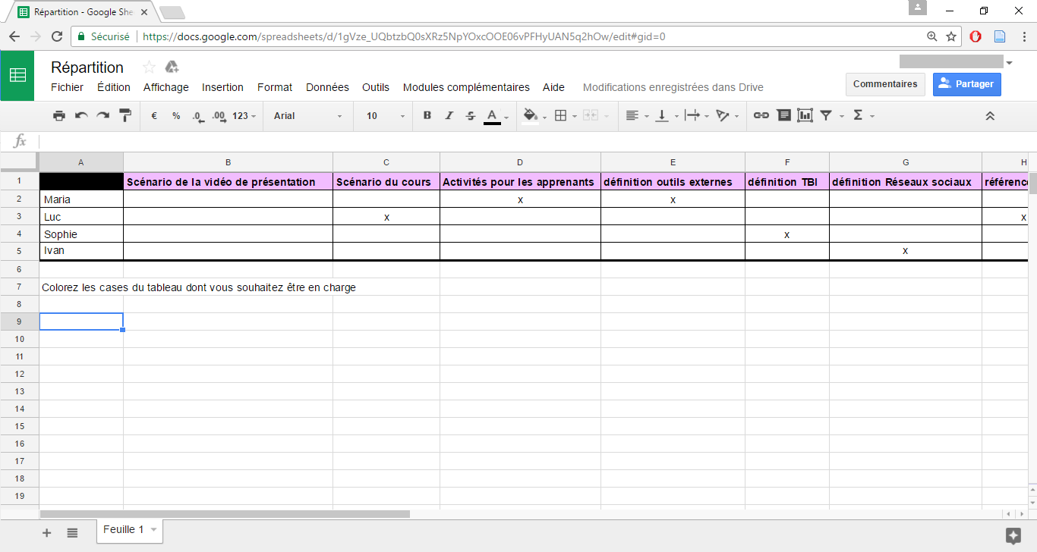Redo the last action
The width and height of the screenshot is (1037, 552).
point(103,116)
